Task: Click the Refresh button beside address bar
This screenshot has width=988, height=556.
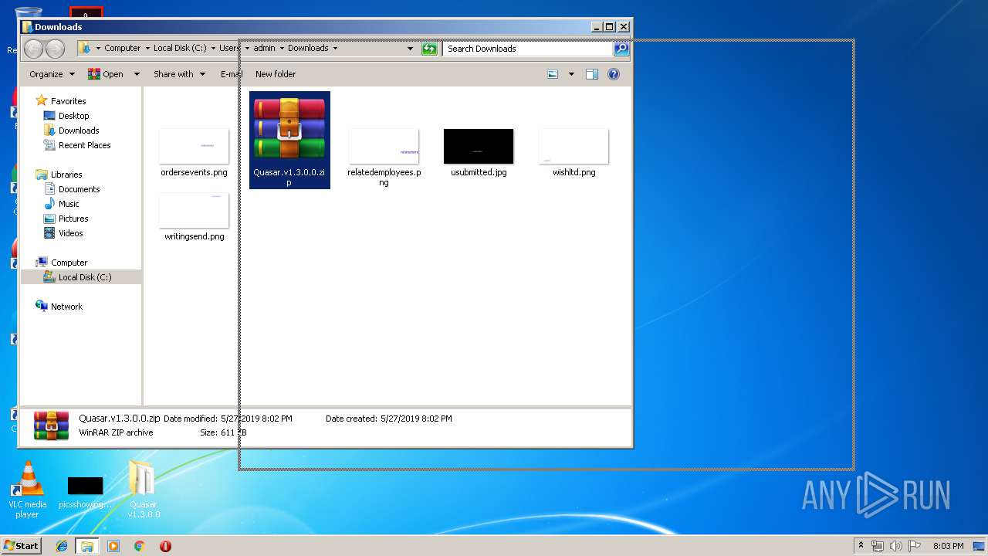Action: click(429, 49)
